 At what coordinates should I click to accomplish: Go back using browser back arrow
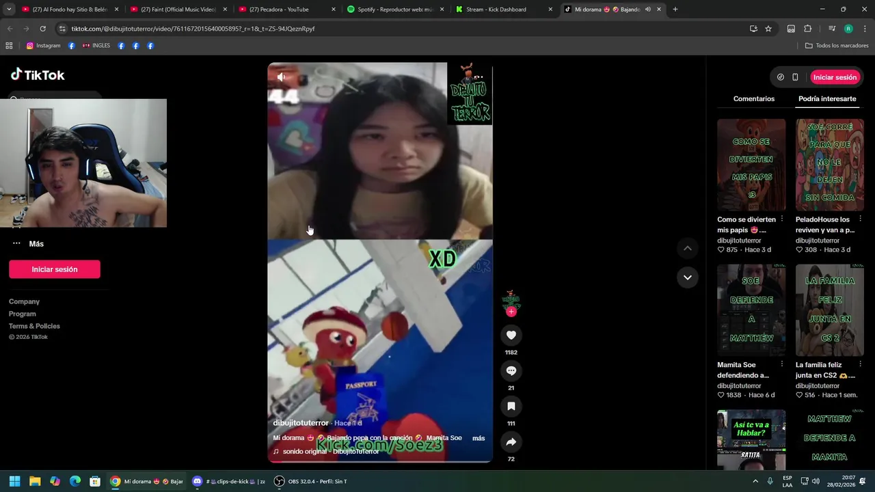point(10,29)
